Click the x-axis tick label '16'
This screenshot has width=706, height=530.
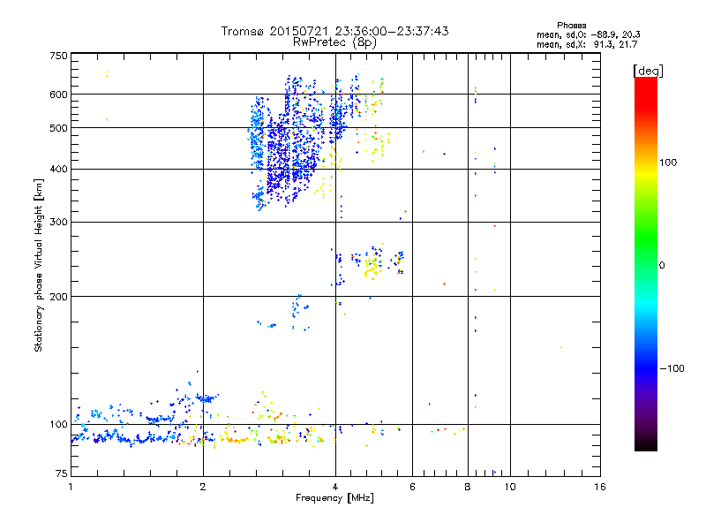click(600, 487)
